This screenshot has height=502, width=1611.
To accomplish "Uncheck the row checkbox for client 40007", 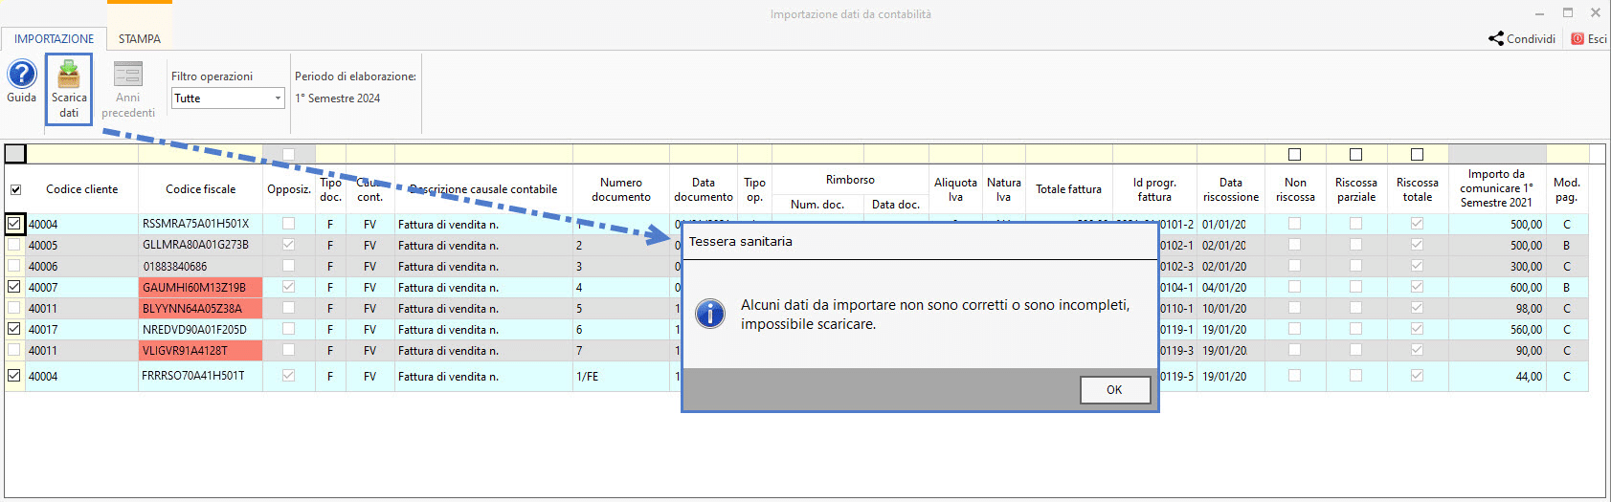I will pos(14,287).
